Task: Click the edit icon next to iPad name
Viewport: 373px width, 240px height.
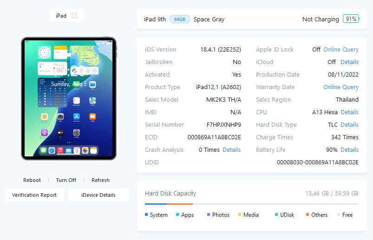Action: pos(74,15)
